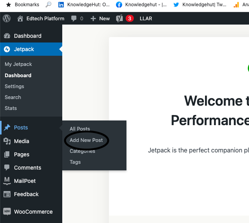Open the MailPoet label in sidebar
The height and width of the screenshot is (223, 249).
[25, 181]
